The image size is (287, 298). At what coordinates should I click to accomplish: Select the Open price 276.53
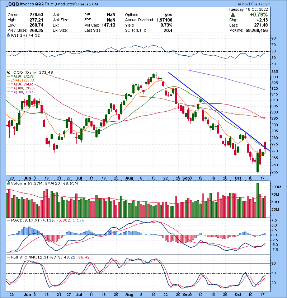(36, 15)
